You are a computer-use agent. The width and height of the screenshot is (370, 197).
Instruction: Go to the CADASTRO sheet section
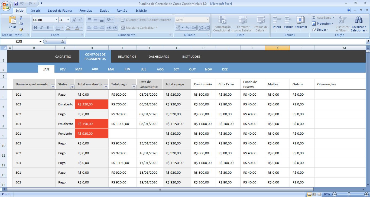coord(63,57)
